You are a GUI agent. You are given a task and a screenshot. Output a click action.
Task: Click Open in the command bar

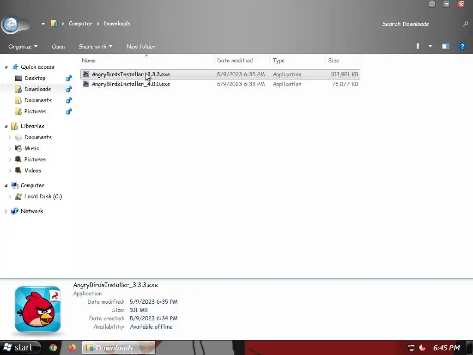58,47
